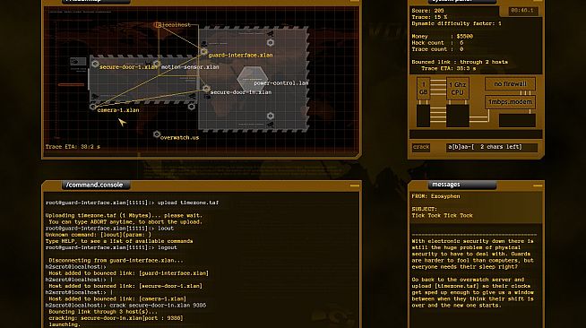This screenshot has width=586, height=328.
Task: Click the empty progress bar above crack
Action: coord(476,134)
